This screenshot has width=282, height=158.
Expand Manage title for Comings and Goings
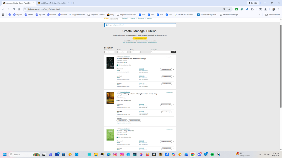169,92
